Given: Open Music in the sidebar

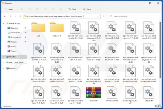Looking at the screenshot, I should click(13, 46).
